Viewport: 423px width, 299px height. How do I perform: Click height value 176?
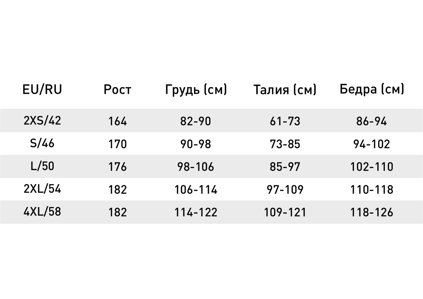coord(117,167)
